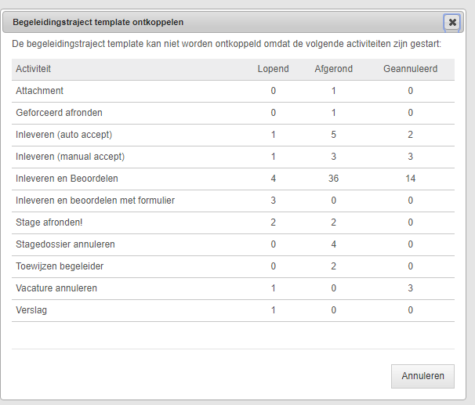Select the Toewijzen begeleider row
The image size is (475, 405).
pyautogui.click(x=233, y=266)
